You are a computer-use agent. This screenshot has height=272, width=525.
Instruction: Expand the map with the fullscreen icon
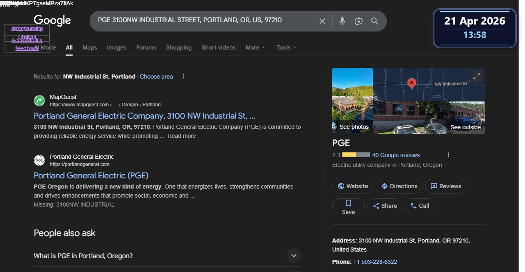point(476,76)
